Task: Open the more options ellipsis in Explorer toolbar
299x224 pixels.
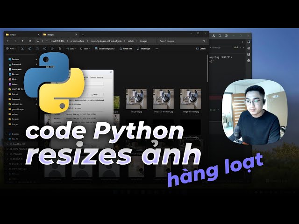Action: [x=157, y=49]
